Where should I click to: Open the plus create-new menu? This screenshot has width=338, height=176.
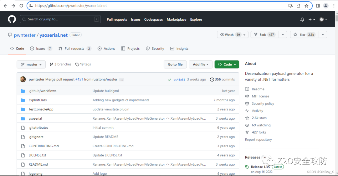(x=312, y=19)
